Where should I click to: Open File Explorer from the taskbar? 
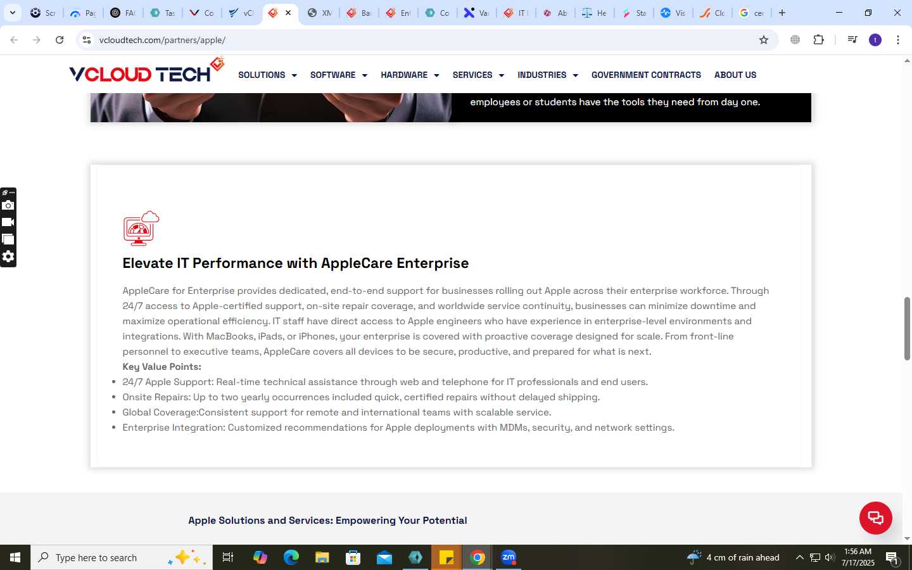click(322, 557)
